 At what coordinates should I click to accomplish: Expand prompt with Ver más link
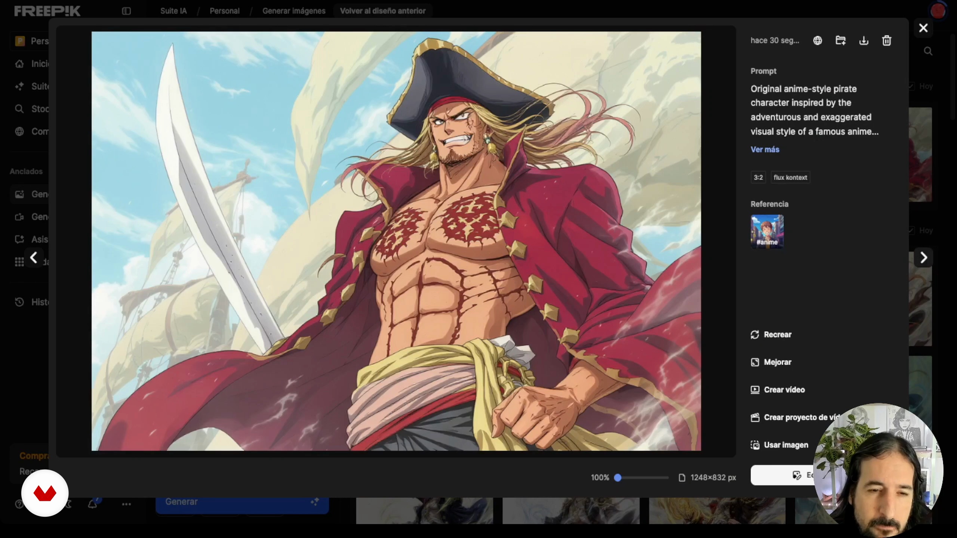pyautogui.click(x=765, y=149)
